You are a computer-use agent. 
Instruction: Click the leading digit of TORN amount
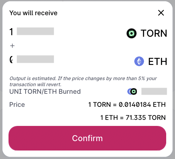(11, 32)
